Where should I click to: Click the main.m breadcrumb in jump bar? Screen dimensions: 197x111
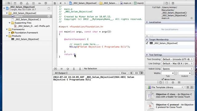point(126,3)
